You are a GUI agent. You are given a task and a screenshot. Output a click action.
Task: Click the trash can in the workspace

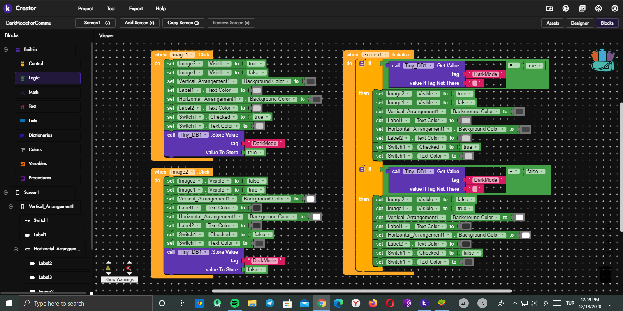(x=605, y=274)
